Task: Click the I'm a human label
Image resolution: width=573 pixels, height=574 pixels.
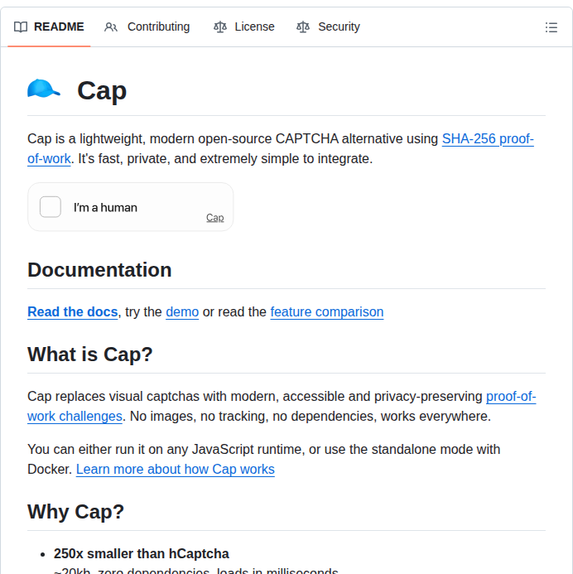Action: pyautogui.click(x=105, y=208)
